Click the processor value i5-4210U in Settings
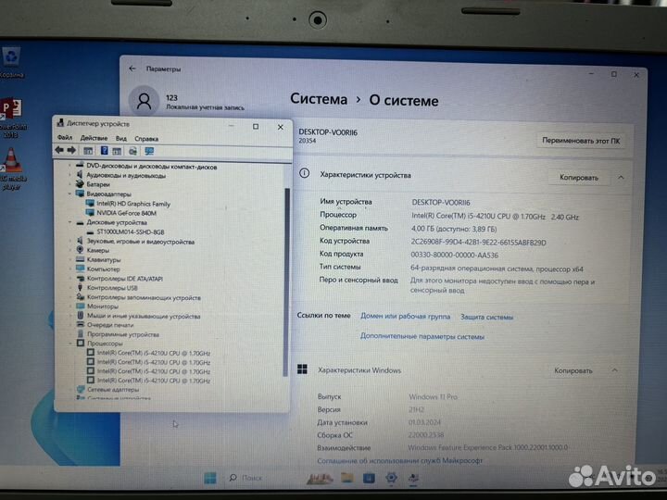The image size is (667, 500). (x=495, y=217)
